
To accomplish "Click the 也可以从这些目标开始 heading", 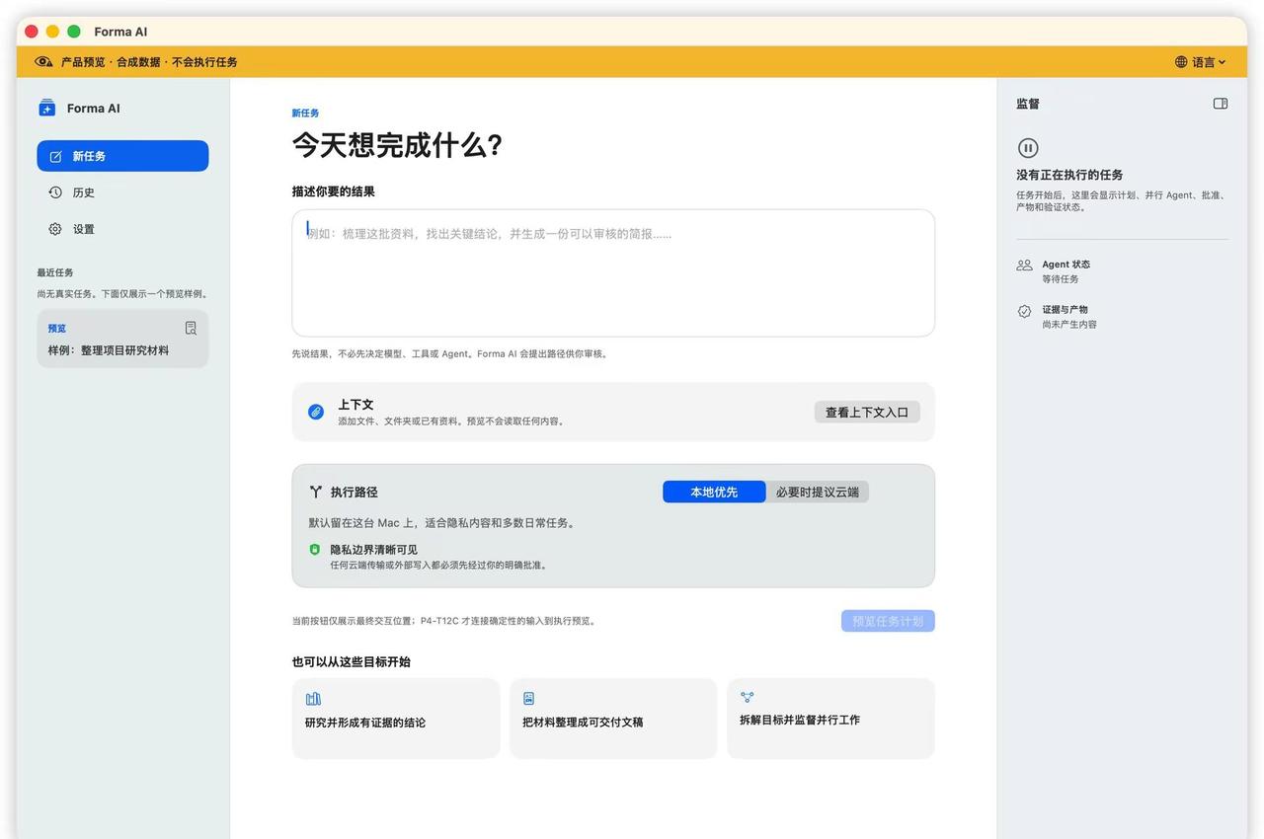I will [x=351, y=661].
